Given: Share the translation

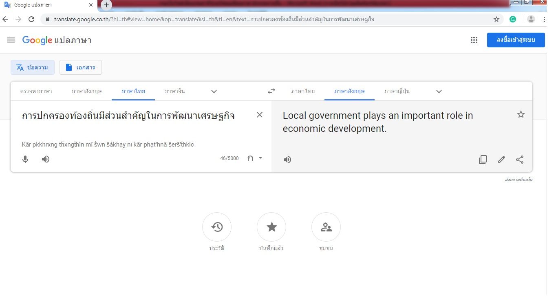Looking at the screenshot, I should tap(520, 160).
